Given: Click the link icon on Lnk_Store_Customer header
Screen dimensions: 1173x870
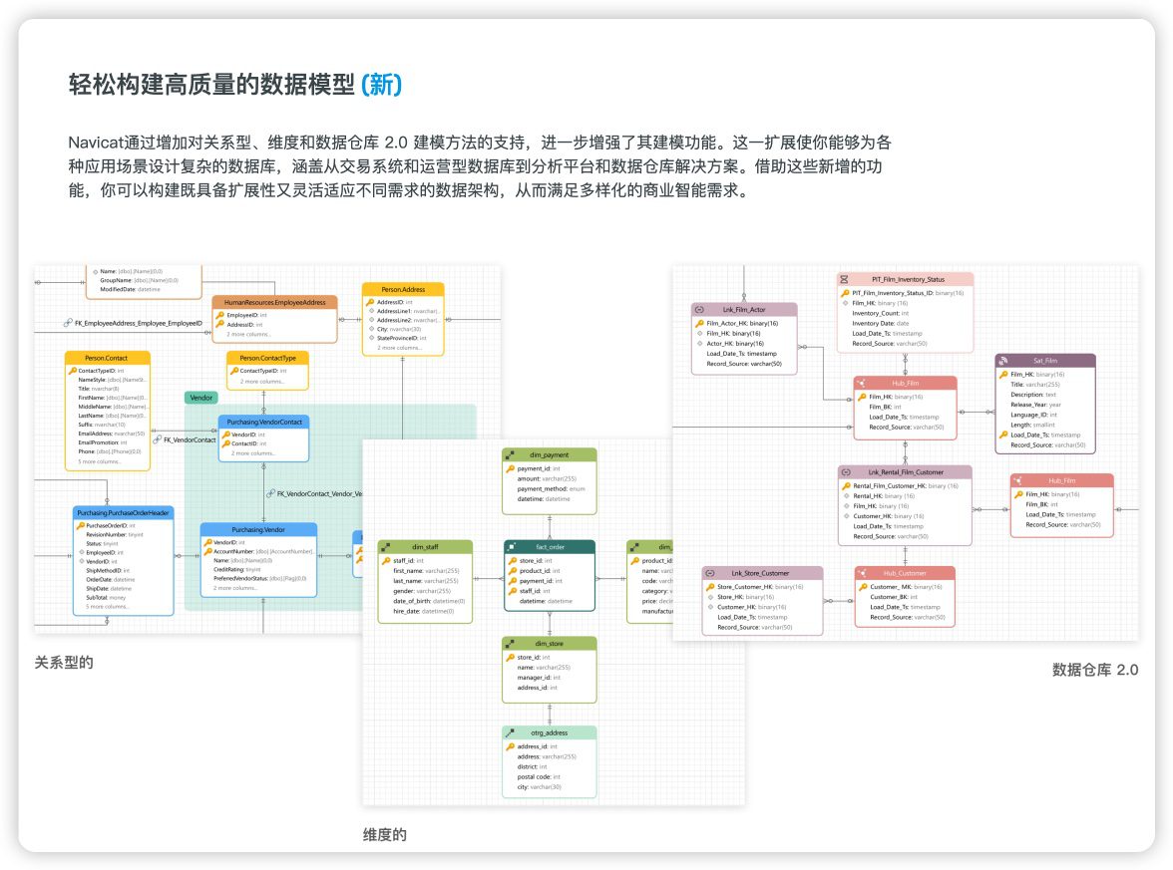Looking at the screenshot, I should [x=709, y=574].
